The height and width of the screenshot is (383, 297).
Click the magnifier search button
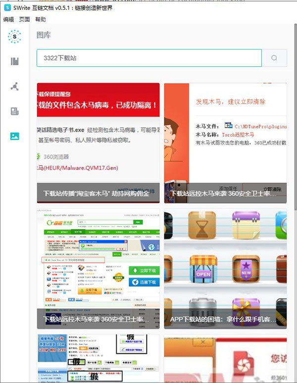(274, 58)
